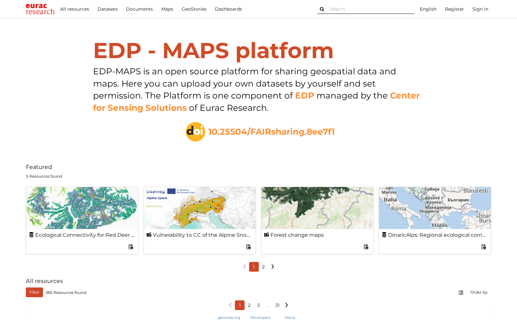Screen dimensions: 517x323
Task: Open Vulnerability to CC Alpine map thumbnail
Action: (200, 208)
